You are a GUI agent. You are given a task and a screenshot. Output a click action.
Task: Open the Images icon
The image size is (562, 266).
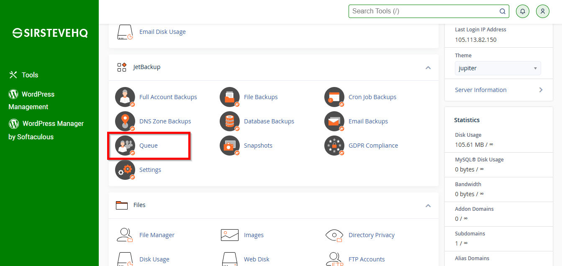coord(230,235)
